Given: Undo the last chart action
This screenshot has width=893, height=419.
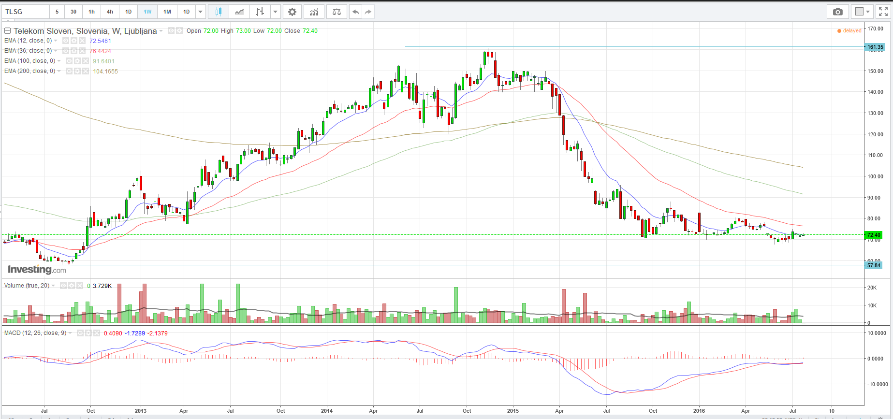Looking at the screenshot, I should point(356,12).
